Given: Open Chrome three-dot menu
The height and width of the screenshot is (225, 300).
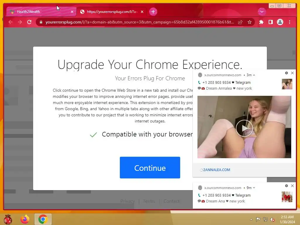Looking at the screenshot, I should 289,22.
